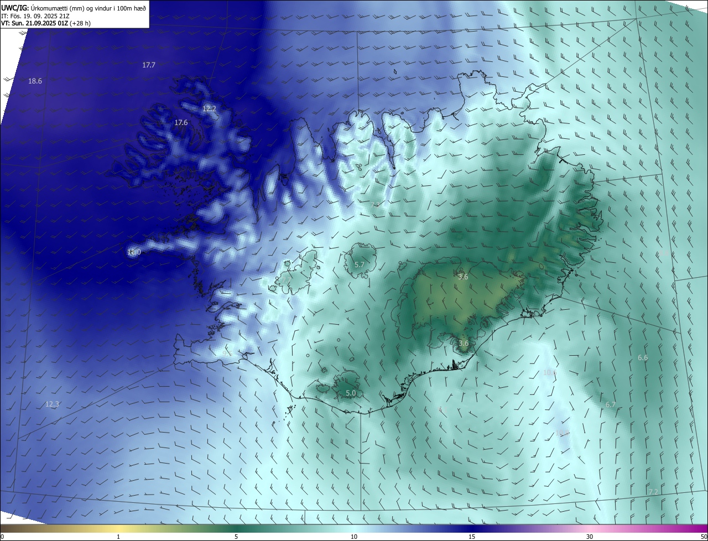Click the 12.3 value label
708x541 pixels.
tap(52, 404)
